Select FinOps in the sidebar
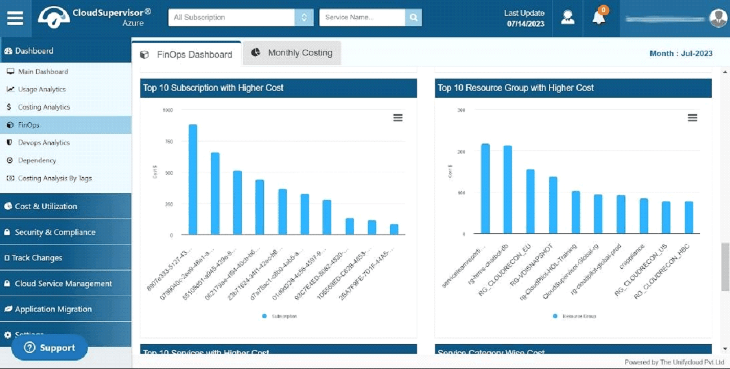This screenshot has height=369, width=730. (66, 125)
